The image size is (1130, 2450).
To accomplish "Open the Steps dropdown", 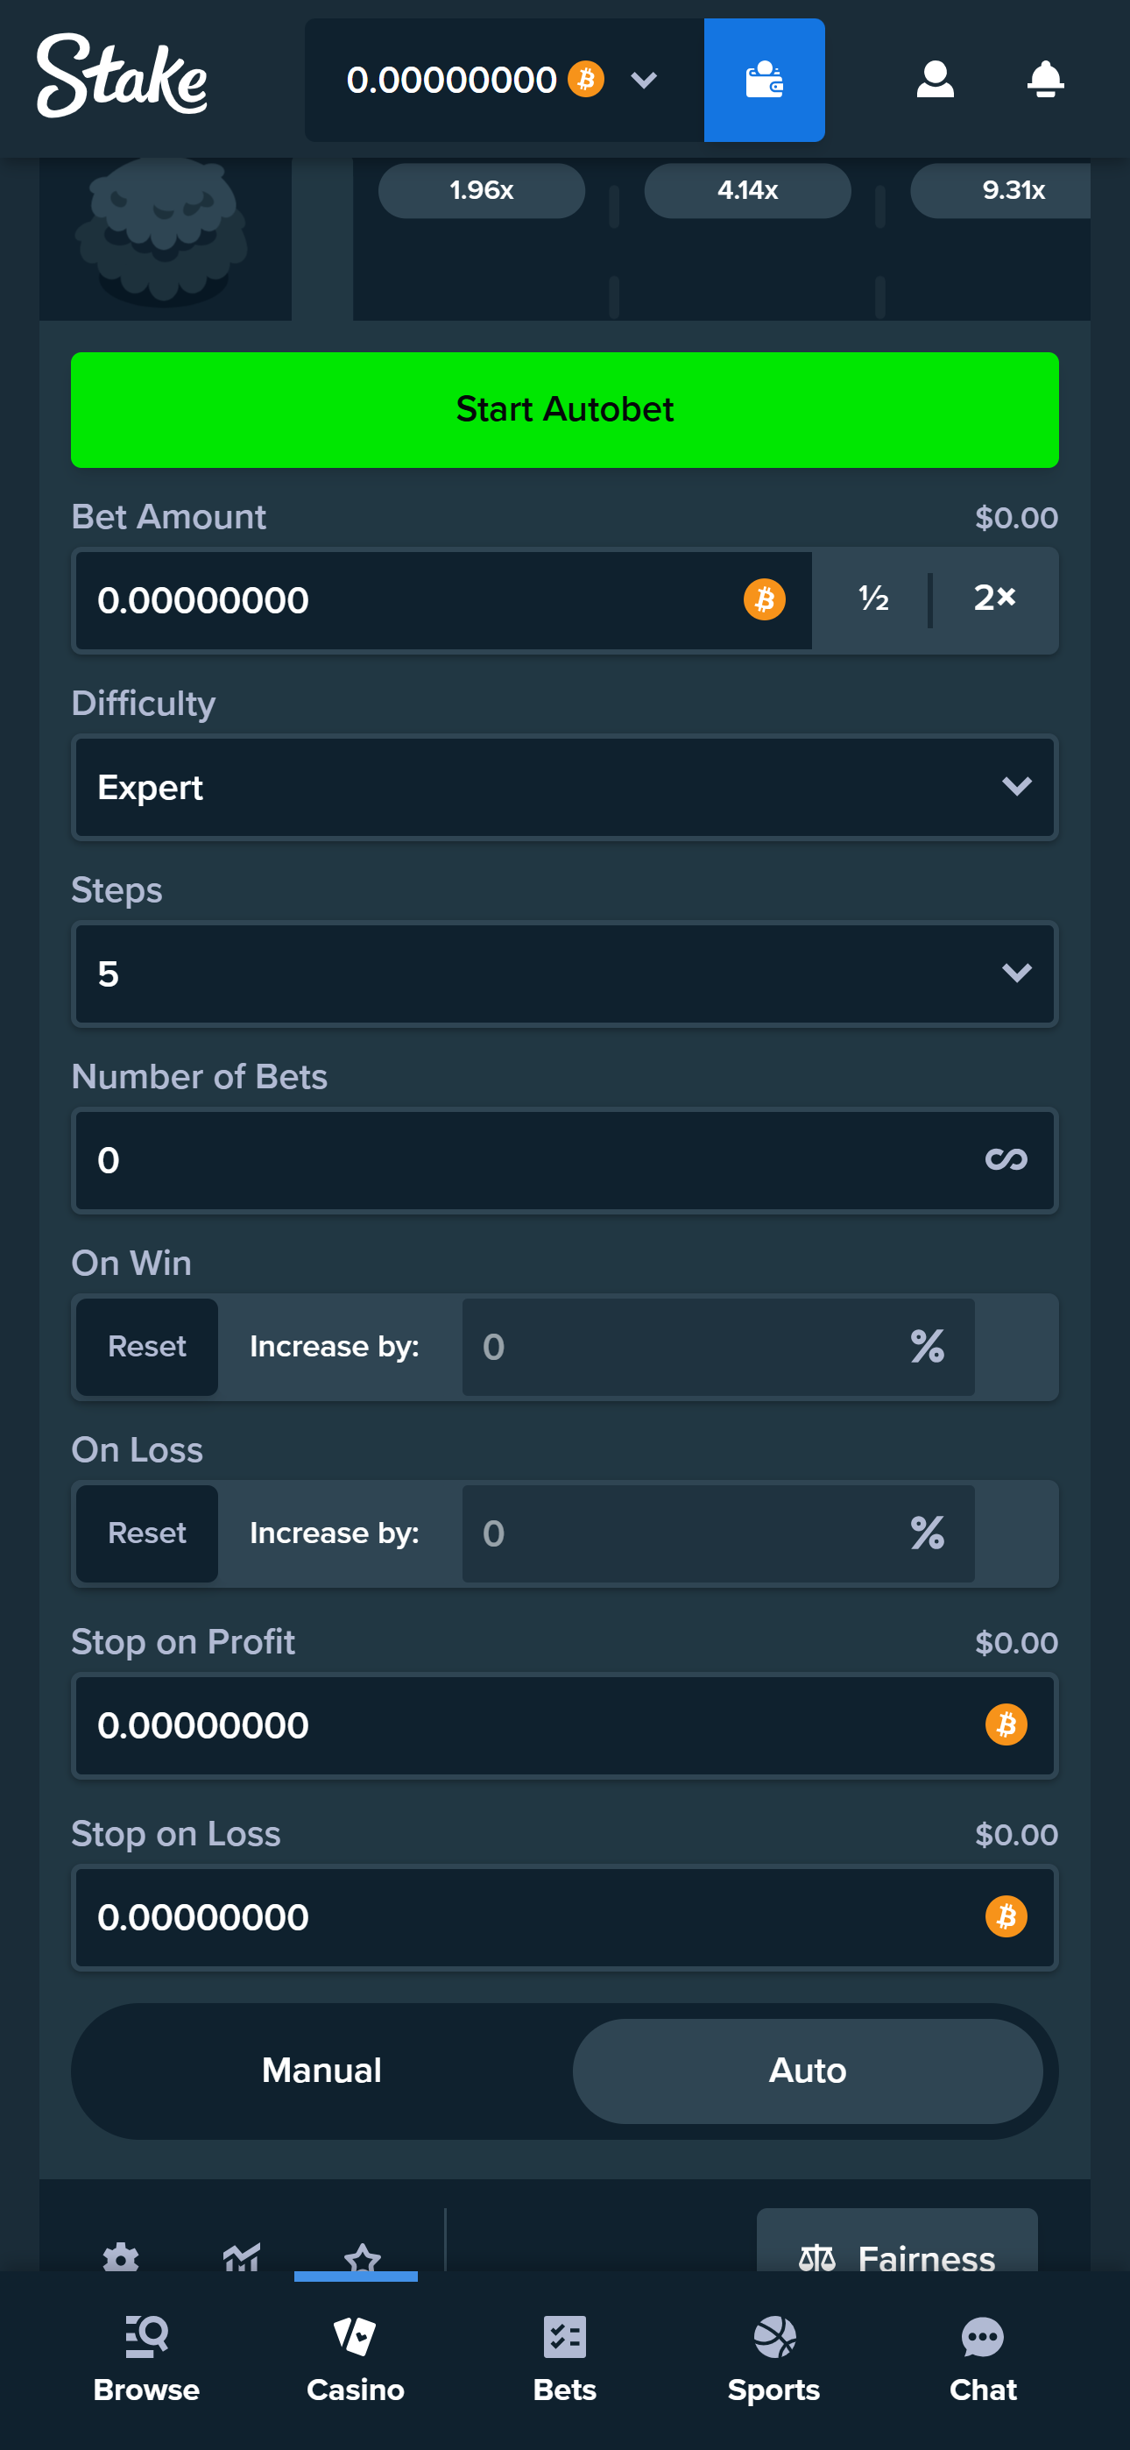I will coord(564,974).
